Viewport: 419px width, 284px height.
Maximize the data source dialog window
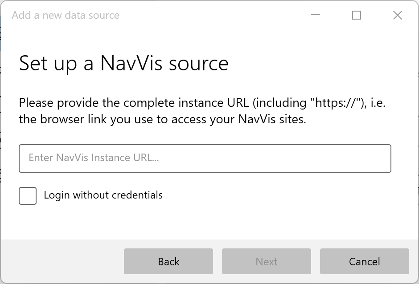[357, 15]
